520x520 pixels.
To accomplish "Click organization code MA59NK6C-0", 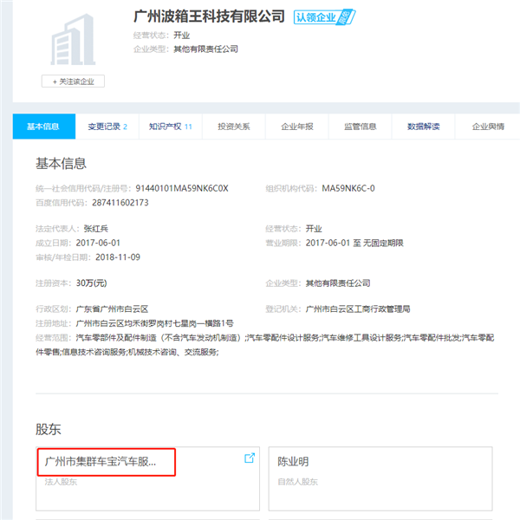I will pyautogui.click(x=348, y=188).
